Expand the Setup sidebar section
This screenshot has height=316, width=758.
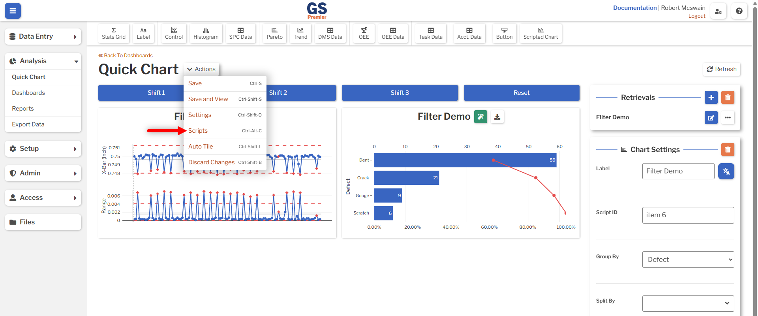click(43, 149)
